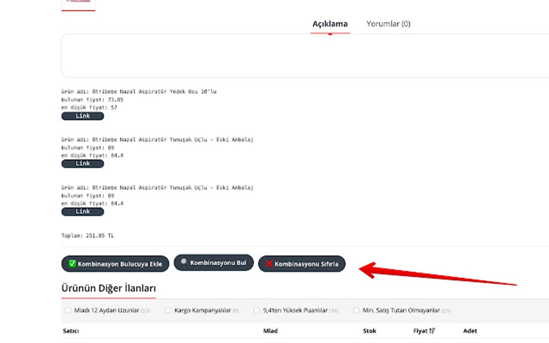Viewport: 549px width, 343px height.
Task: Open the product thumbnail image at top
Action: coord(79,4)
